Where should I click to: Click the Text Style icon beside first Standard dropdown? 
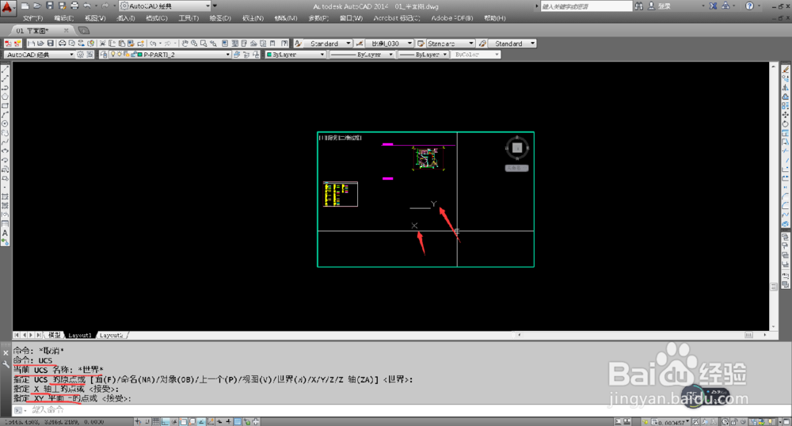point(298,44)
